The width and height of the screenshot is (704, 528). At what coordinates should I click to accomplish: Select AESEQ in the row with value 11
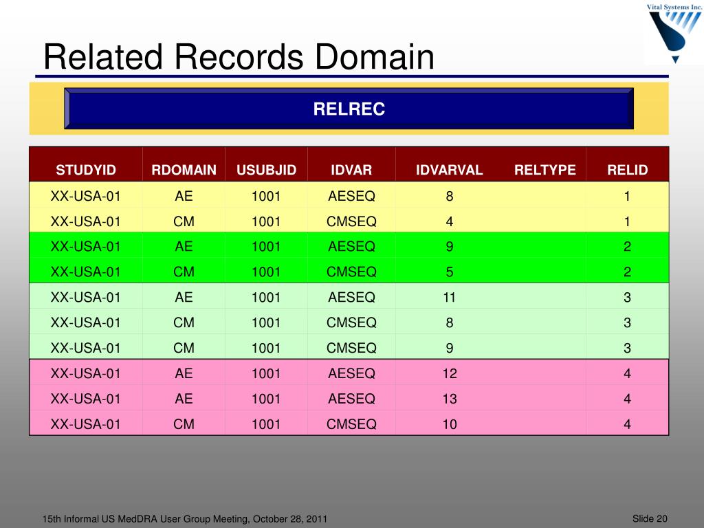tap(351, 297)
